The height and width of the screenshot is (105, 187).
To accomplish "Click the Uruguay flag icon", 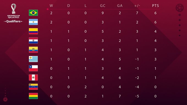I will click(33, 59).
